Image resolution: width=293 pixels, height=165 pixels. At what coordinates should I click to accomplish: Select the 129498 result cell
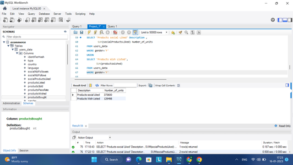click(114, 99)
